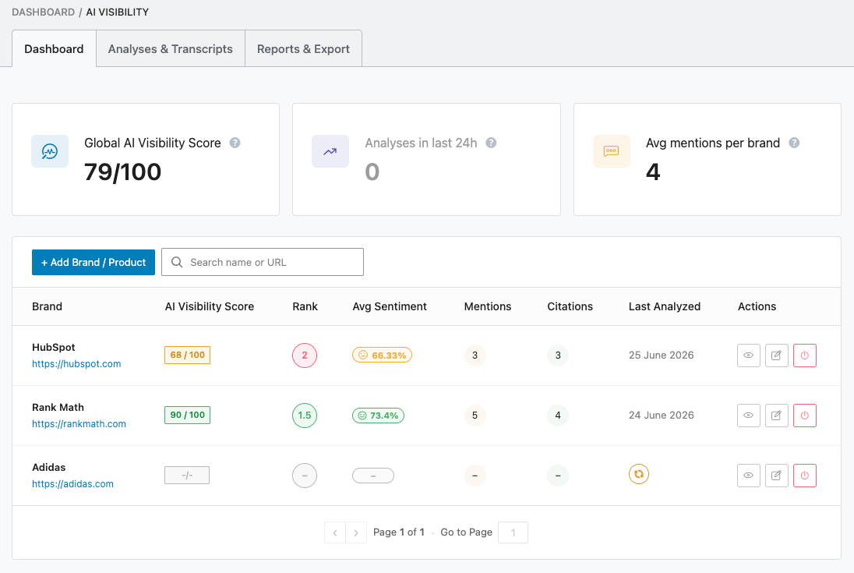Go to the previous page arrow
This screenshot has height=573, width=854.
[335, 532]
